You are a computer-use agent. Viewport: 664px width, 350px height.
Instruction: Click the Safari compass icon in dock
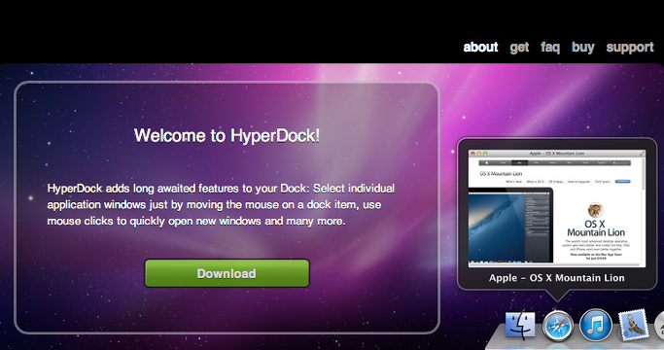(558, 327)
